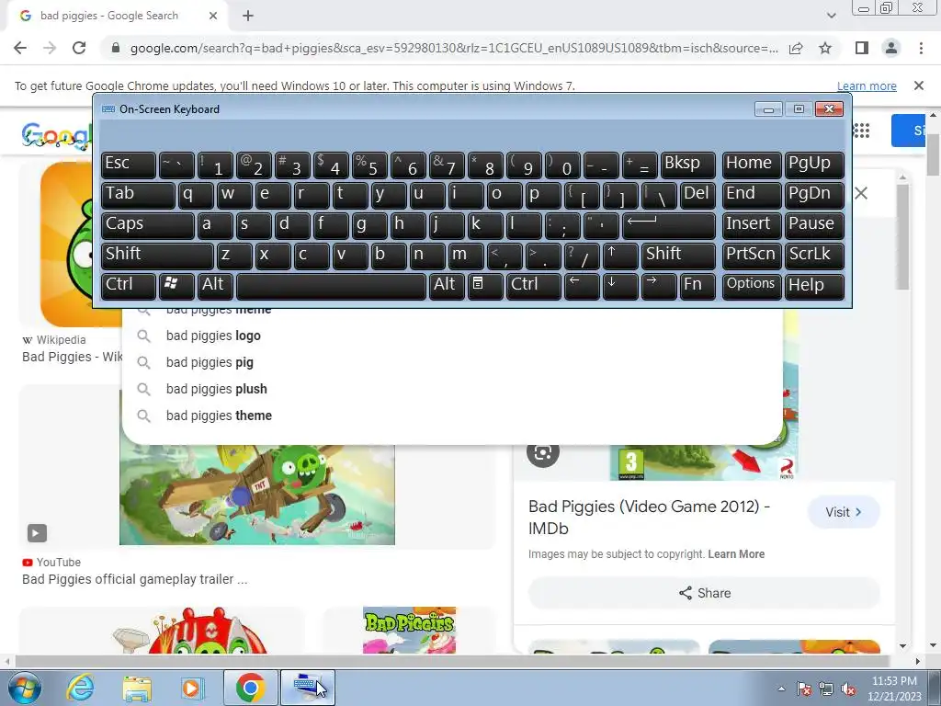The width and height of the screenshot is (941, 706).
Task: Dismiss the Chrome update notice bar
Action: [x=918, y=85]
